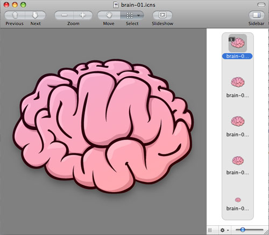Select the first brain thumbnail in sidebar
The height and width of the screenshot is (235, 269).
[x=238, y=43]
